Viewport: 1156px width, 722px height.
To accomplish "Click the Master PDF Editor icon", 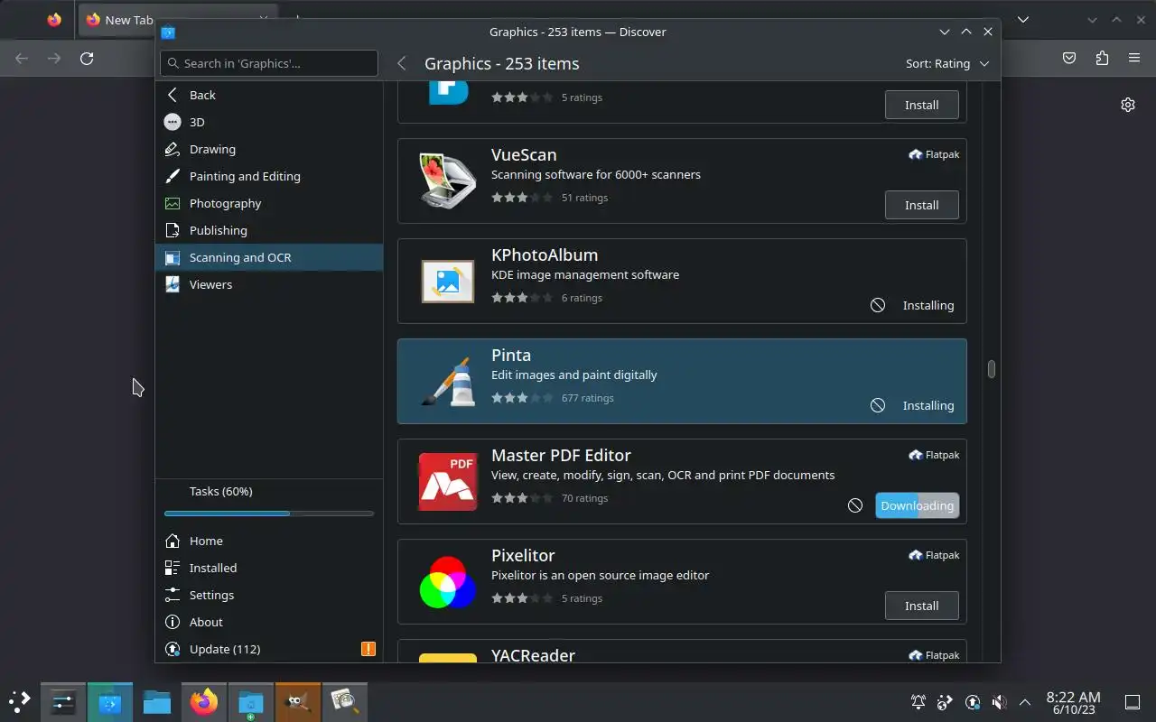I will tap(448, 481).
